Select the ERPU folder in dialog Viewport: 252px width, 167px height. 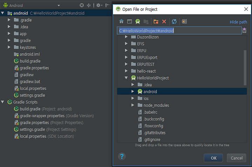[x=141, y=51]
